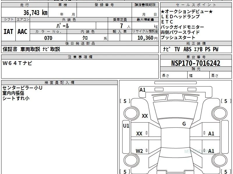Click エアB in the 純正装備 equipment list

point(198,49)
